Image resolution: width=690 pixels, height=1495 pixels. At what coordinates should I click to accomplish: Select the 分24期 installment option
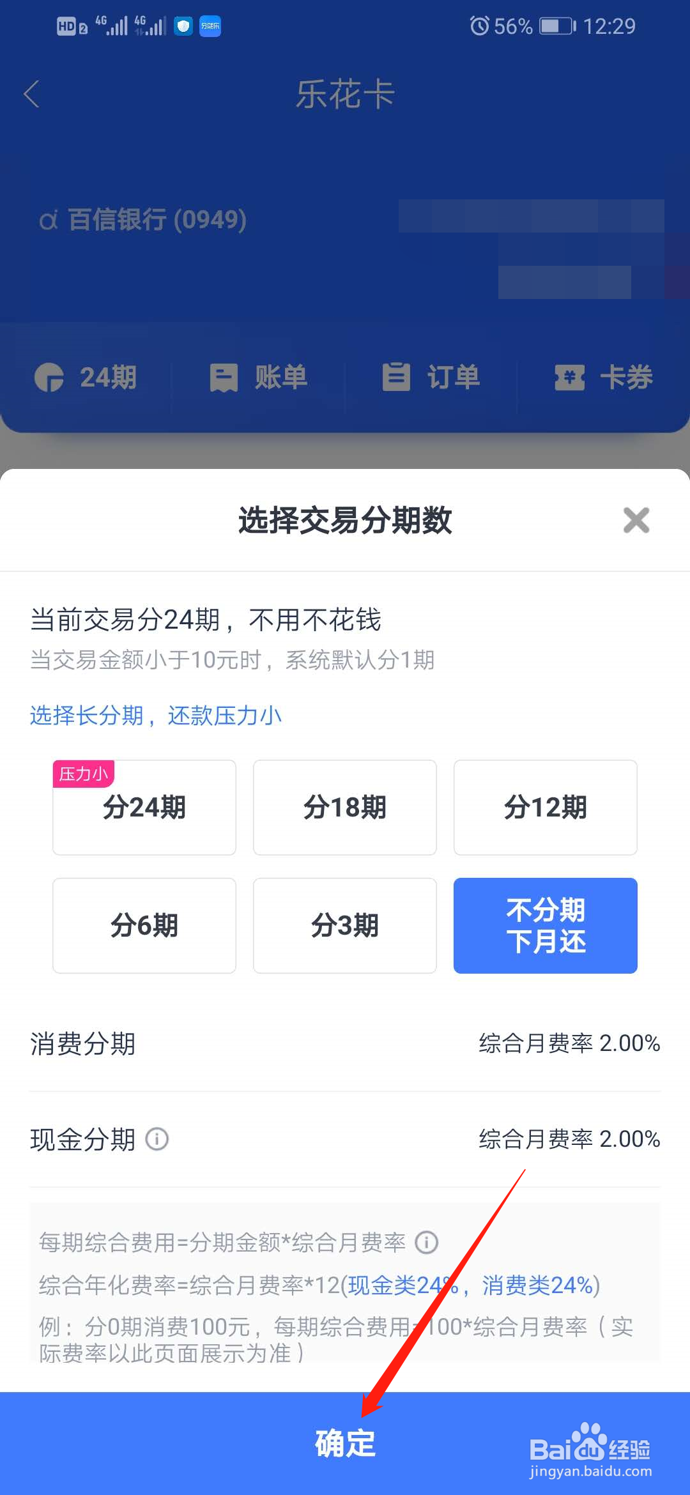(144, 808)
